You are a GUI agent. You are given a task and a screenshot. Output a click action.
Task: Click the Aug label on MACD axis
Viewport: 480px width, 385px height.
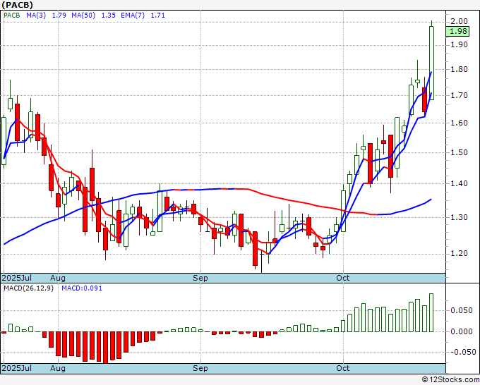coord(58,368)
